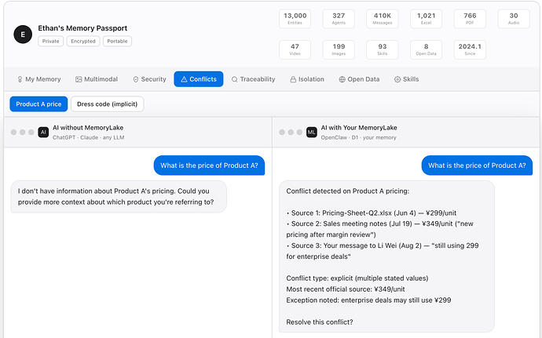The image size is (542, 338).
Task: Click the Skills gear icon
Action: coord(397,79)
